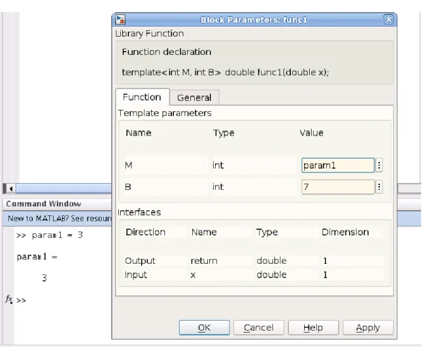The height and width of the screenshot is (349, 423).
Task: Select the dimension 1 in Input row
Action: click(x=353, y=275)
